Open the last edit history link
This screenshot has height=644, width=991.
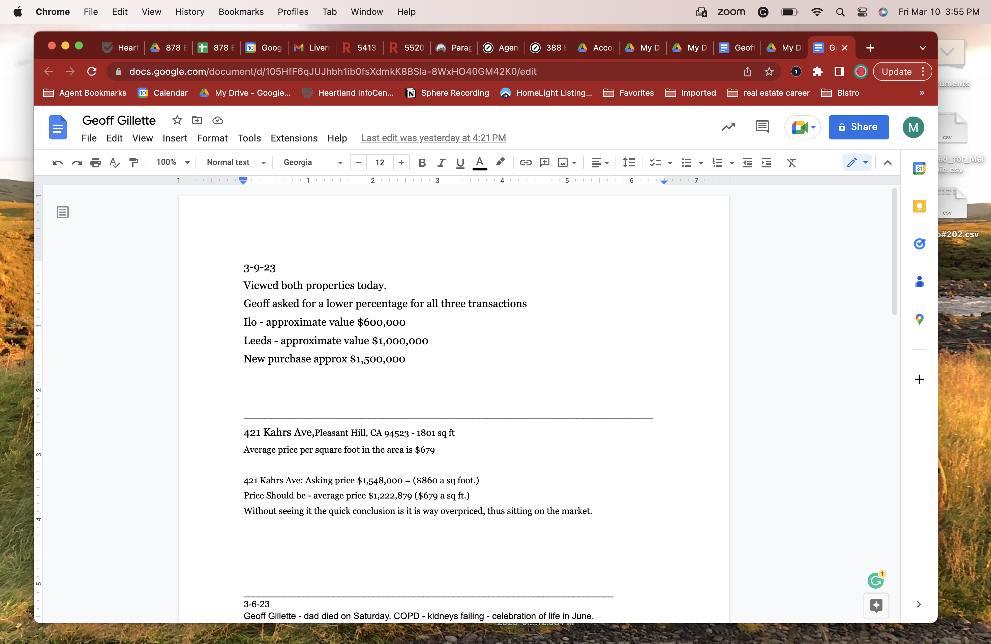pos(433,138)
